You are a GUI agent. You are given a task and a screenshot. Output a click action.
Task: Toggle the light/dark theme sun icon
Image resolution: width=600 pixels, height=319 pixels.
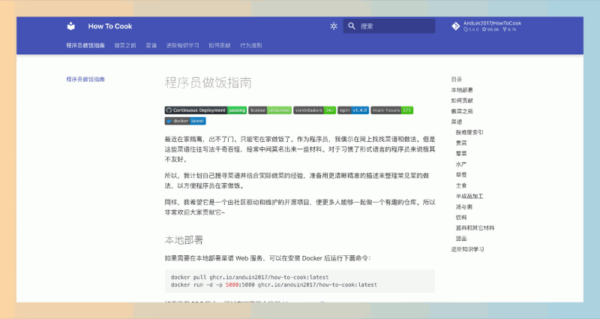[x=334, y=26]
